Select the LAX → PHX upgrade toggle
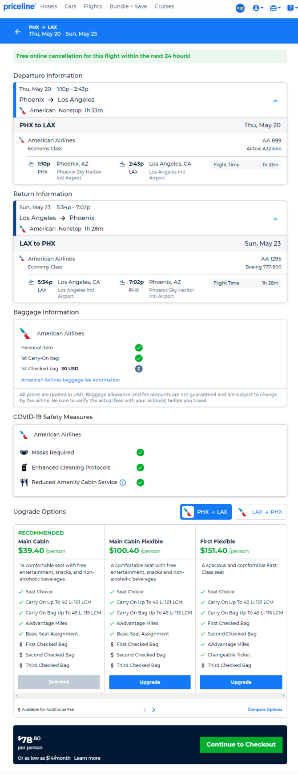Viewport: 298px width, 774px height. 261,512
